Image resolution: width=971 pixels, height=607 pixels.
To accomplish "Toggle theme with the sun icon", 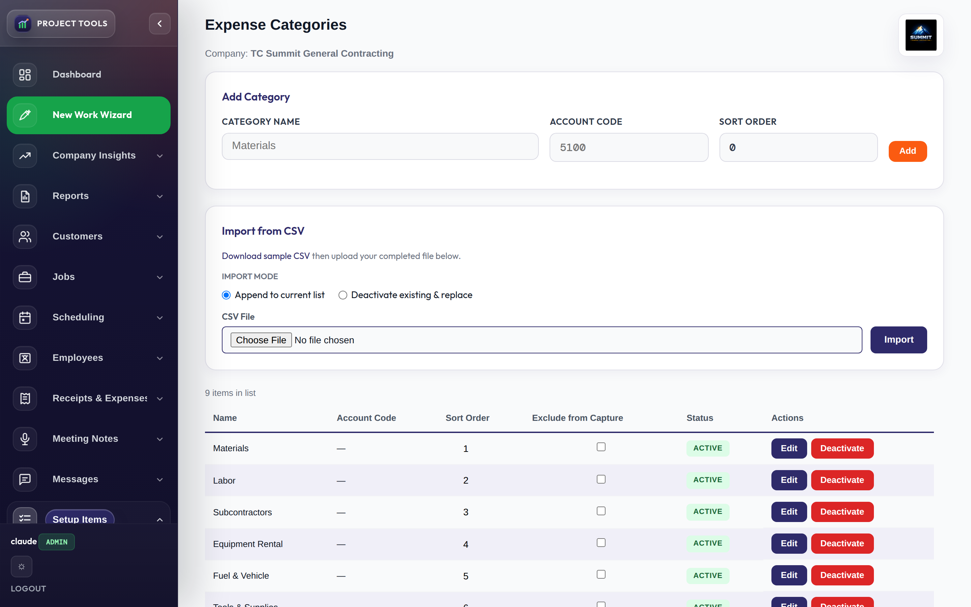I will tap(22, 567).
